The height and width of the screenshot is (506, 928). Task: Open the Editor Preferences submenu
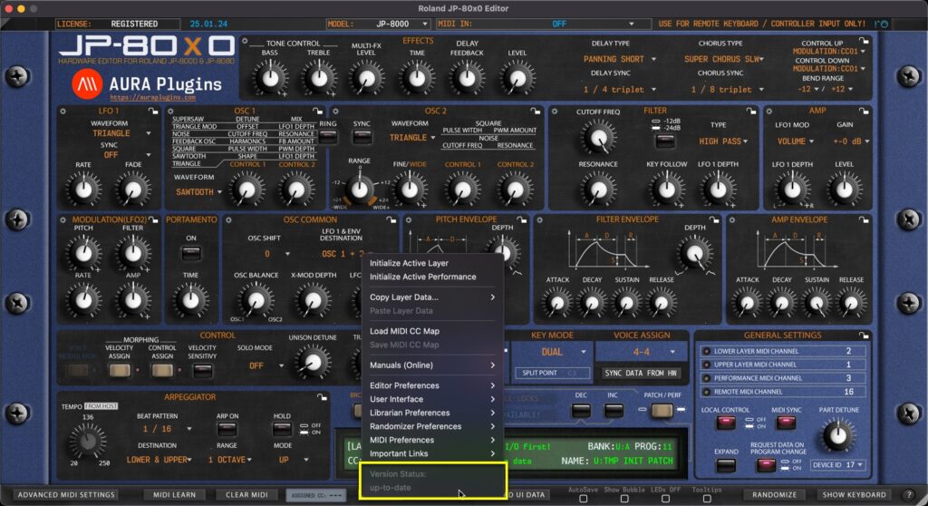click(x=432, y=385)
